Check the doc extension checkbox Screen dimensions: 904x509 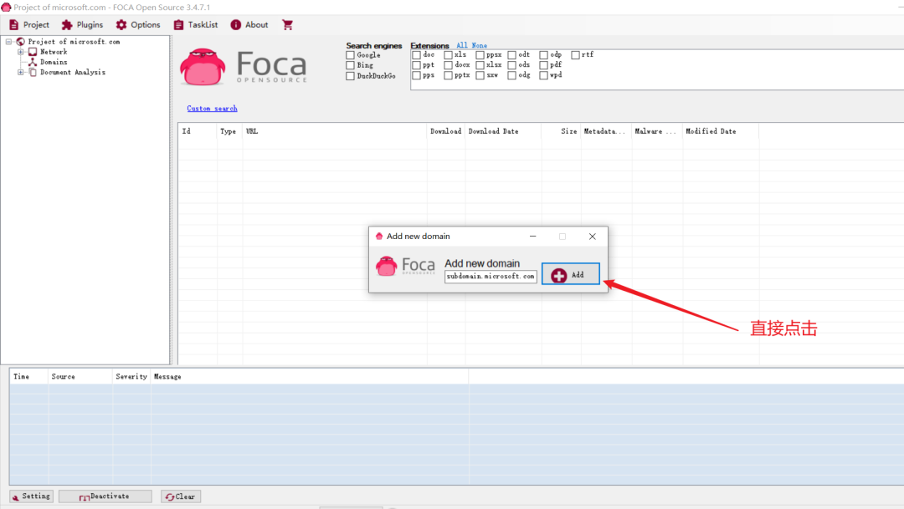(416, 54)
